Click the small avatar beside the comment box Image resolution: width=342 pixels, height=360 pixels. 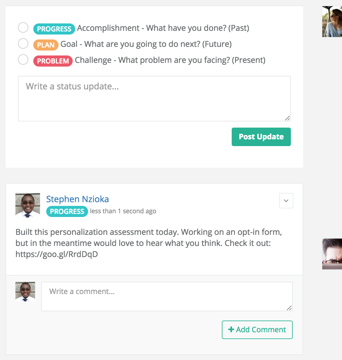(25, 292)
